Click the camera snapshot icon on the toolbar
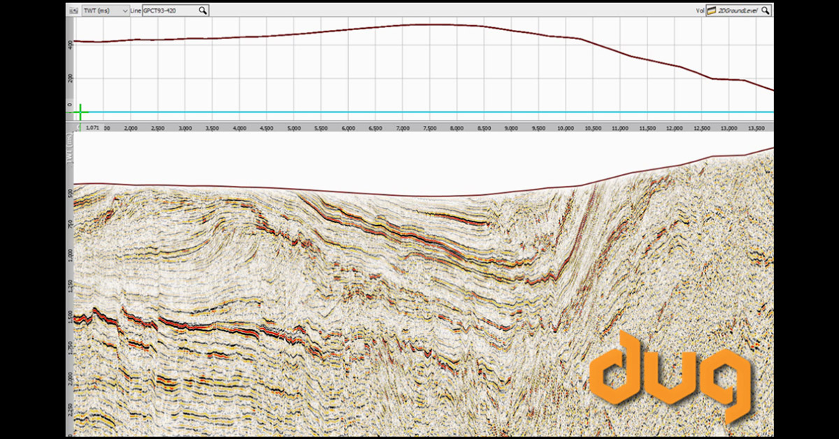 (x=73, y=10)
